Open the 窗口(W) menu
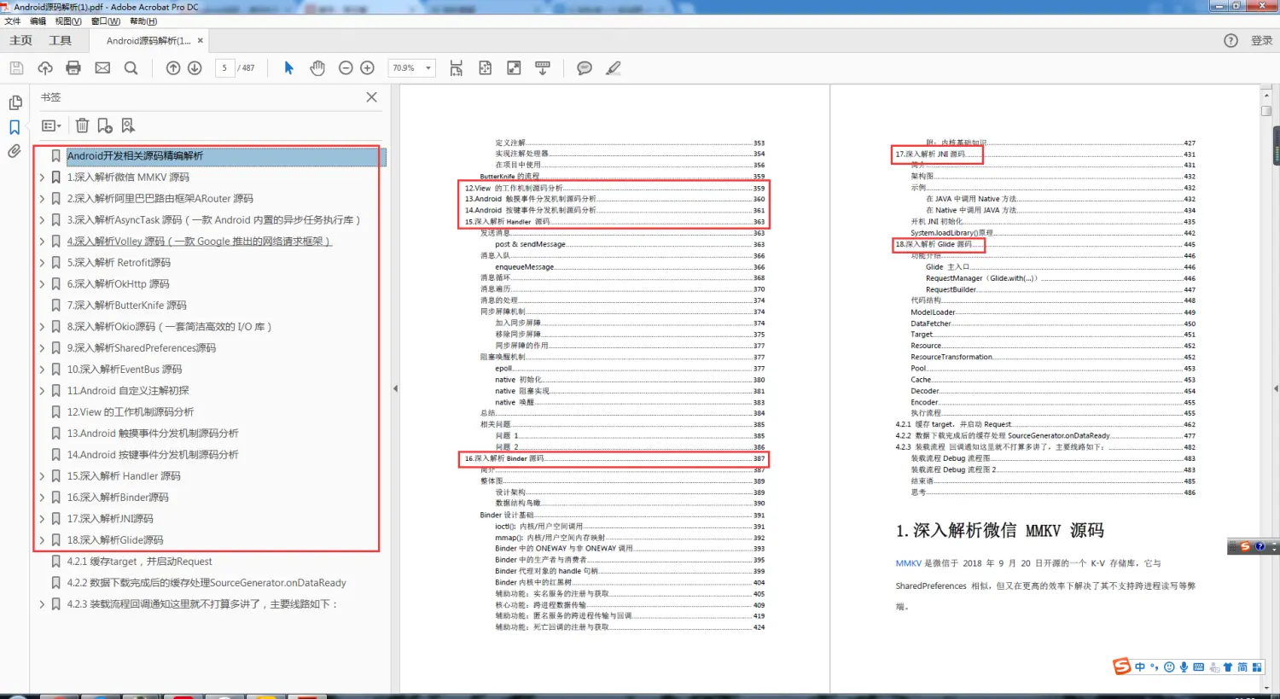This screenshot has width=1280, height=699. (106, 21)
